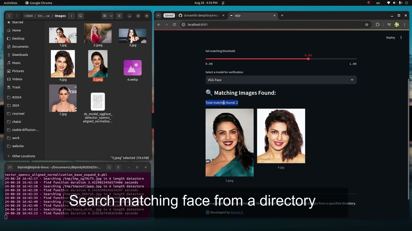
Task: Open search in the file manager
Action: (x=80, y=15)
